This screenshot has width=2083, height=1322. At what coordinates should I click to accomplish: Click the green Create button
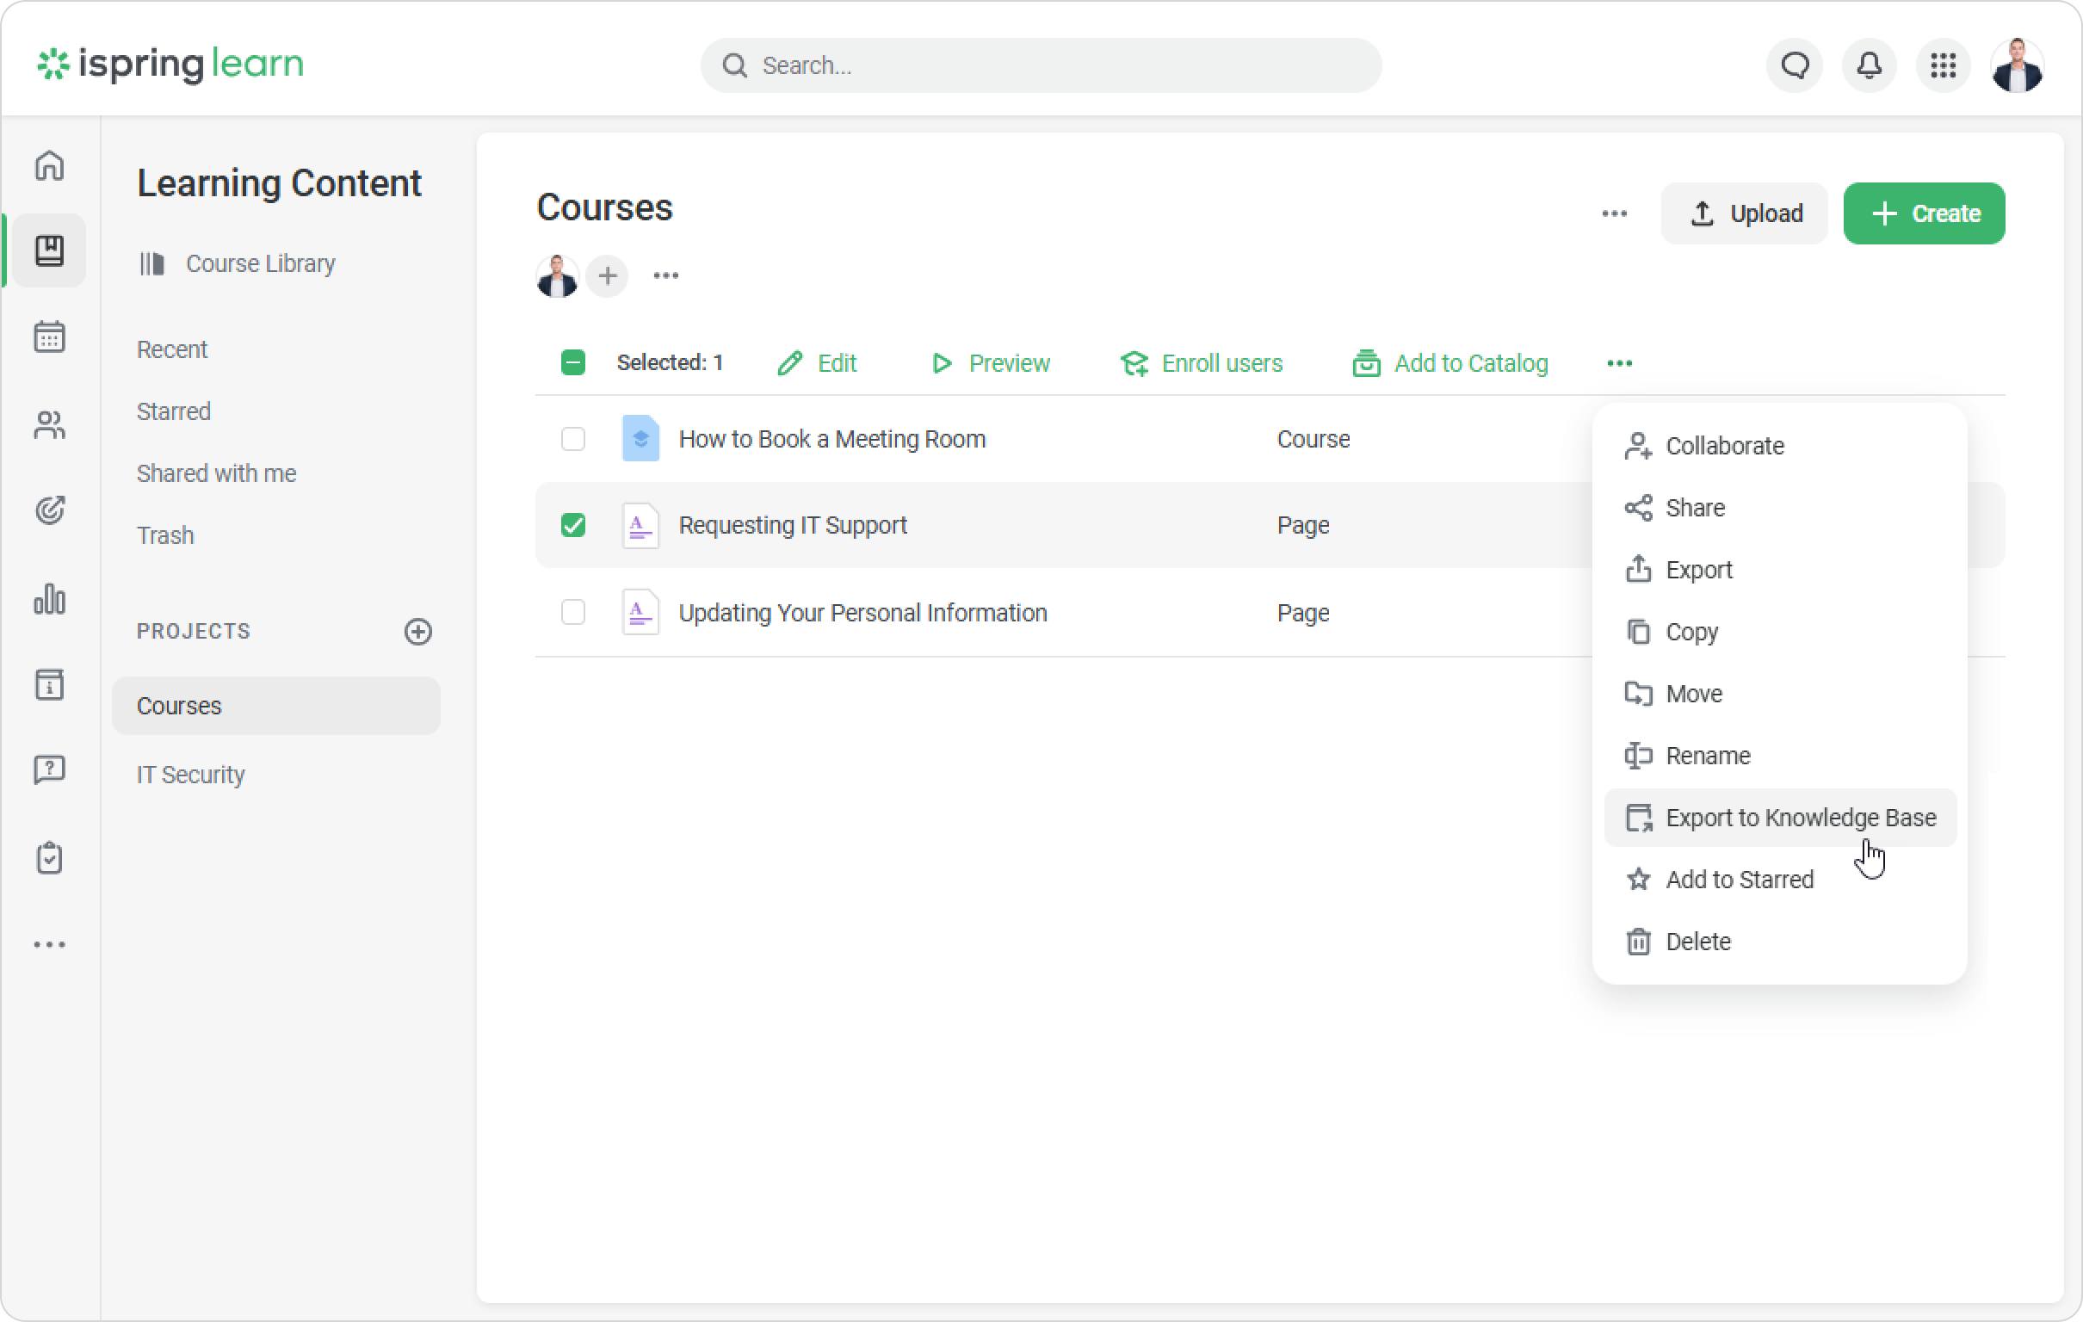(1924, 213)
